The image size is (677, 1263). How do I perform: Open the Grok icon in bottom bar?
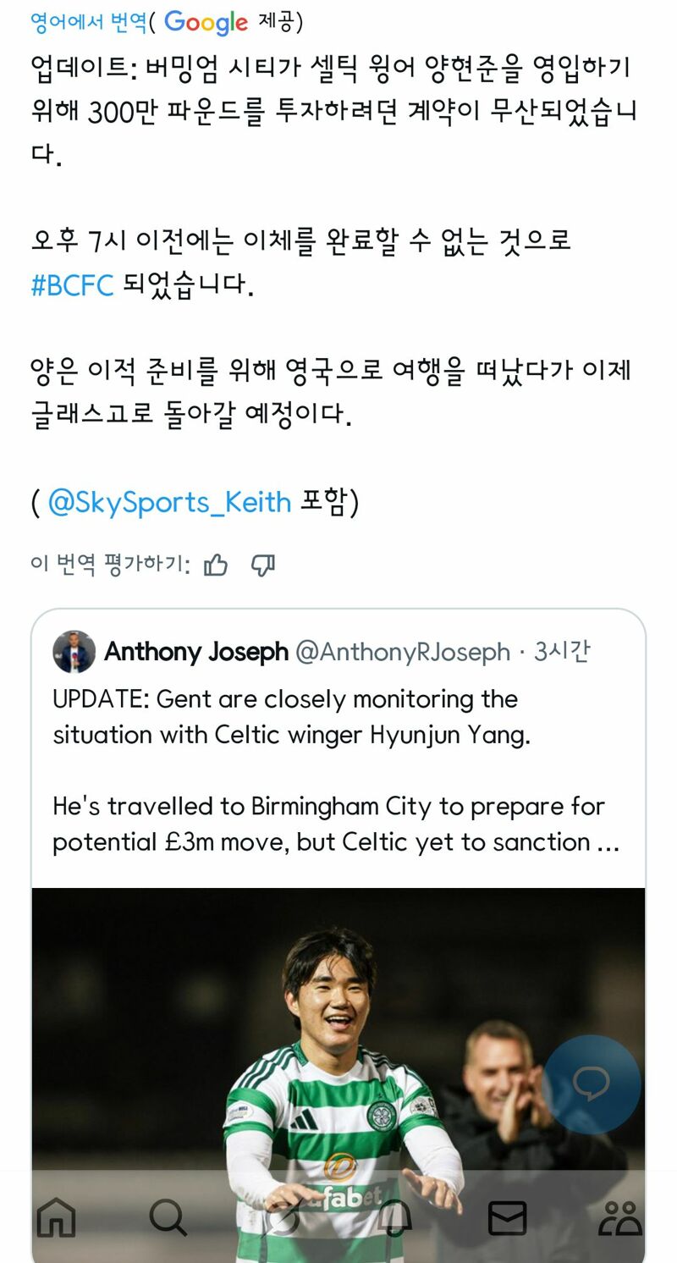pos(282,1218)
